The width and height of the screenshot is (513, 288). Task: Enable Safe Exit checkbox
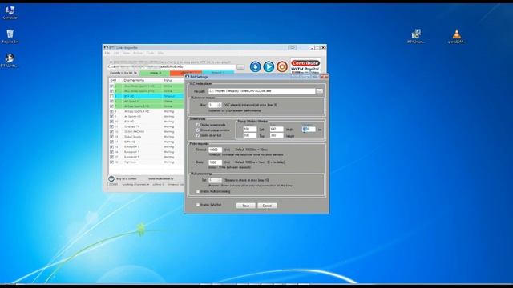[198, 205]
